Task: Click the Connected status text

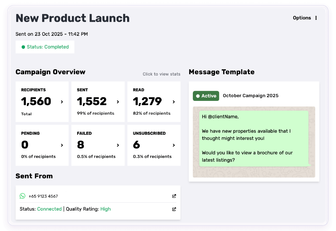Action: 49,209
